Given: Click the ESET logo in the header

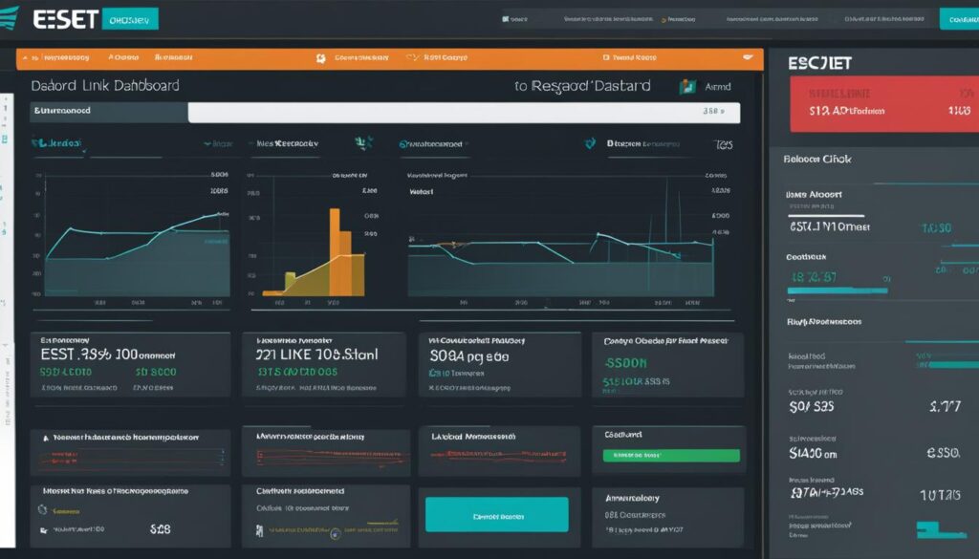Looking at the screenshot, I should click(65, 19).
